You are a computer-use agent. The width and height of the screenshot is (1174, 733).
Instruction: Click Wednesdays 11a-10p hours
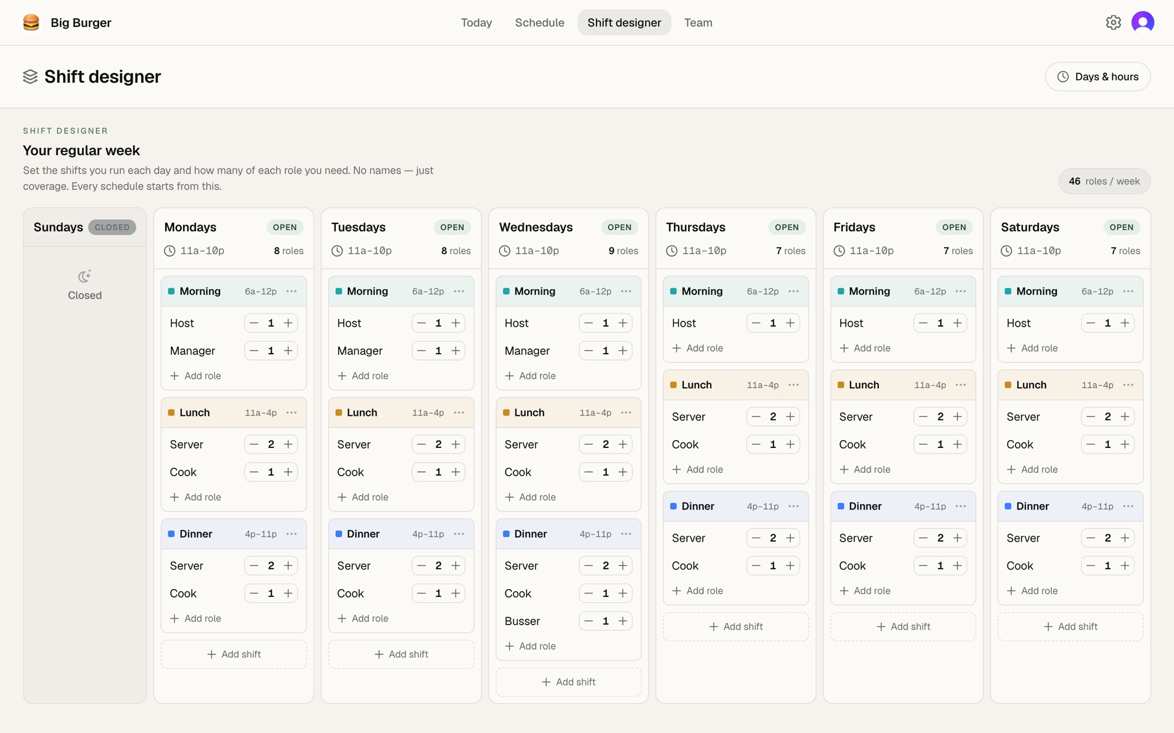click(x=529, y=251)
